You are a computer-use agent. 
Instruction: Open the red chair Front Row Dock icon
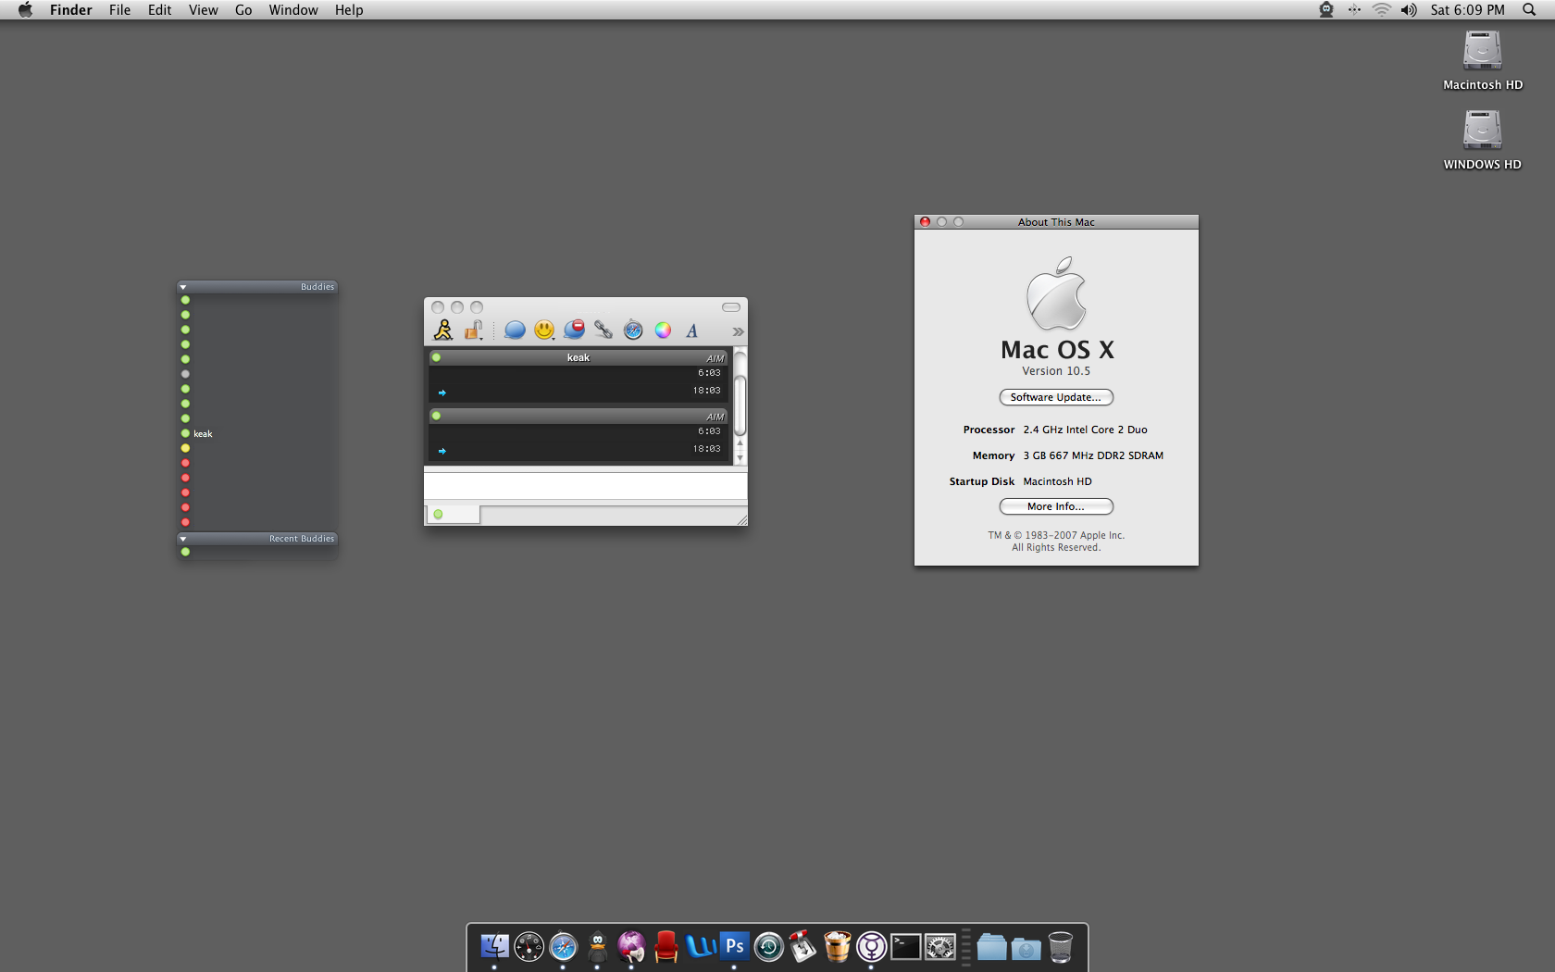point(666,946)
